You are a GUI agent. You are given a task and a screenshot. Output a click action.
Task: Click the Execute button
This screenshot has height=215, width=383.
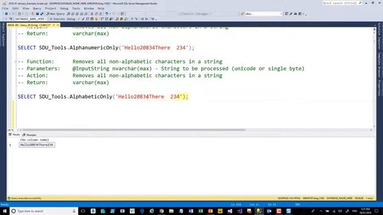point(57,19)
